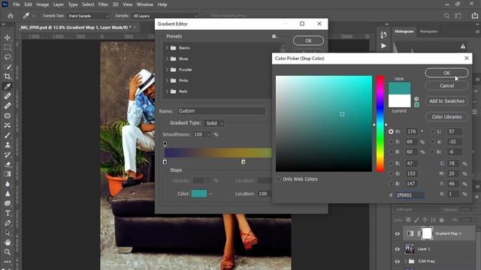481x270 pixels.
Task: Open the Sample Size dropdown
Action: click(x=89, y=16)
